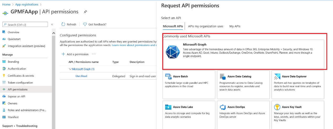Select the Azure Batch card title
Screen dimensions: 333x129
tap(181, 76)
